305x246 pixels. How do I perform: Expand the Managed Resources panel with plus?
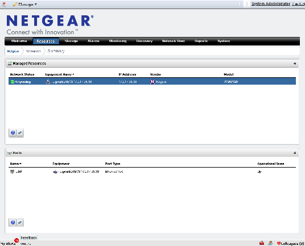pyautogui.click(x=295, y=64)
